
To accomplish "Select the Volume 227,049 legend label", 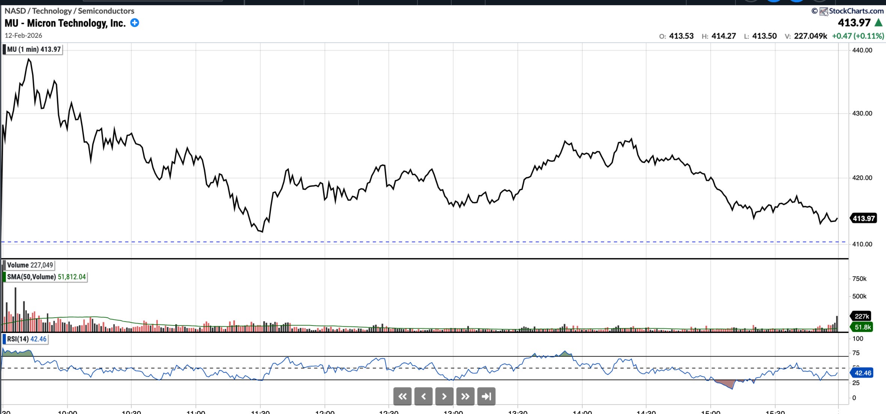I will pyautogui.click(x=29, y=265).
